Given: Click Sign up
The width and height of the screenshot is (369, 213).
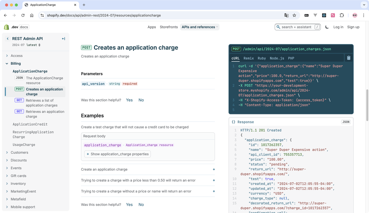Looking at the screenshot, I should point(353,27).
